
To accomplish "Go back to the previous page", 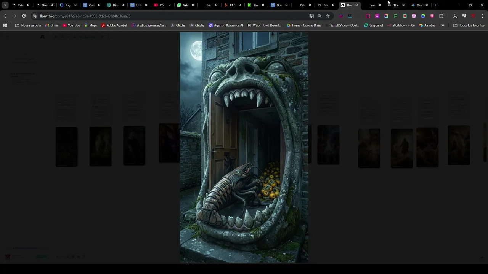I will coord(5,16).
